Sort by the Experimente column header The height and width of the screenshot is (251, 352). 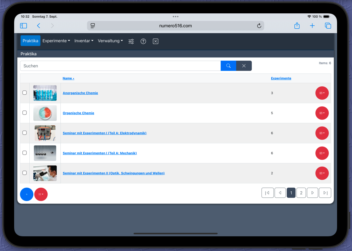click(281, 78)
